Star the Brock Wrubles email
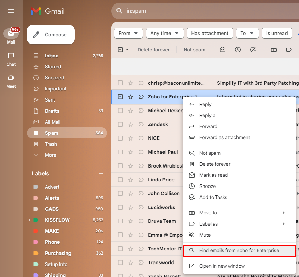299x277 pixels. (131, 166)
